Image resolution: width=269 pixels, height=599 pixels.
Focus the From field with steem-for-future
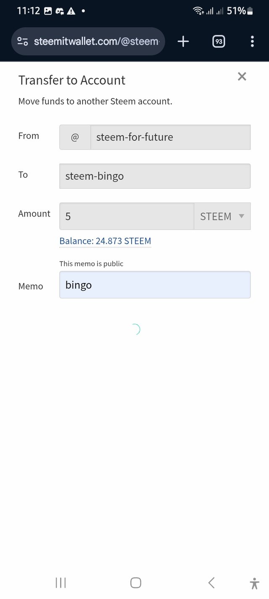[170, 137]
